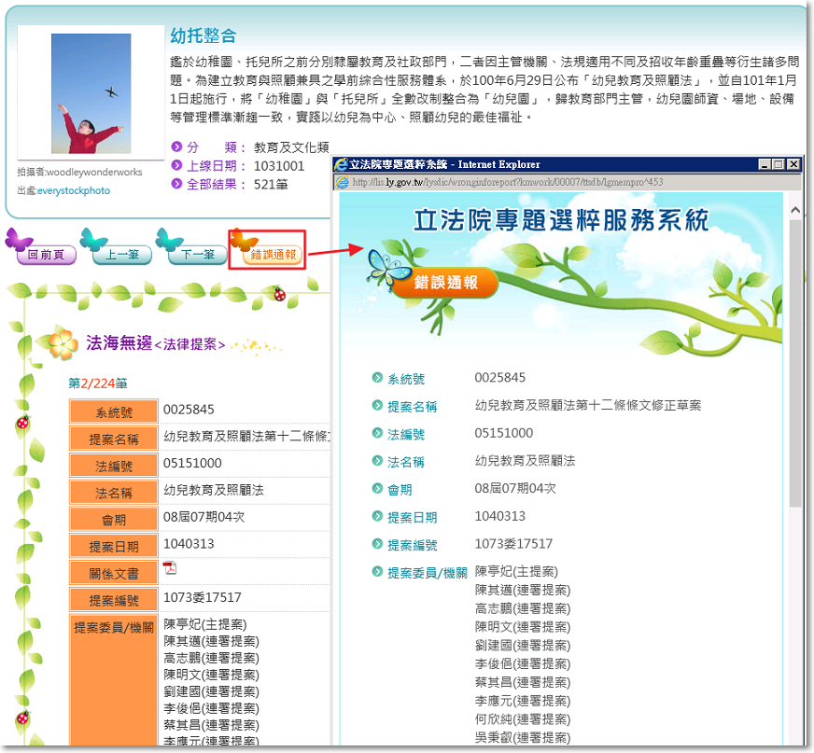
Task: Click the Internet Explorer title bar icon
Action: [x=342, y=164]
